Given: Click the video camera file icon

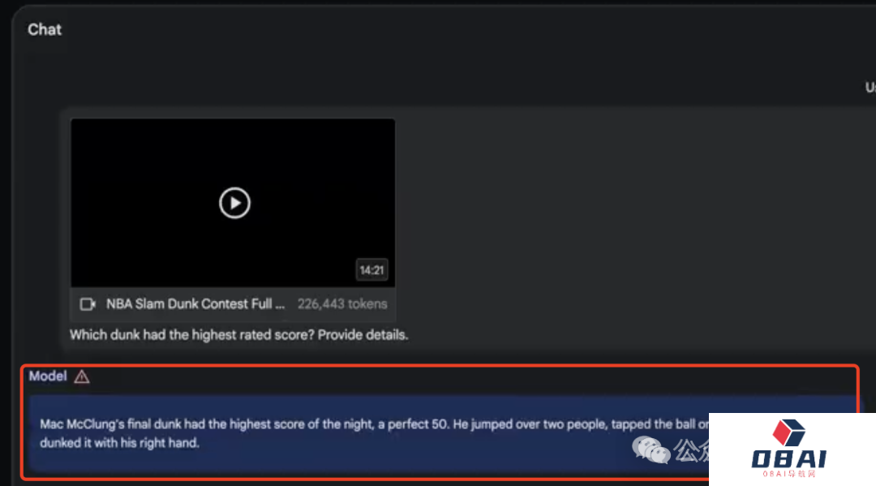Looking at the screenshot, I should coord(88,304).
